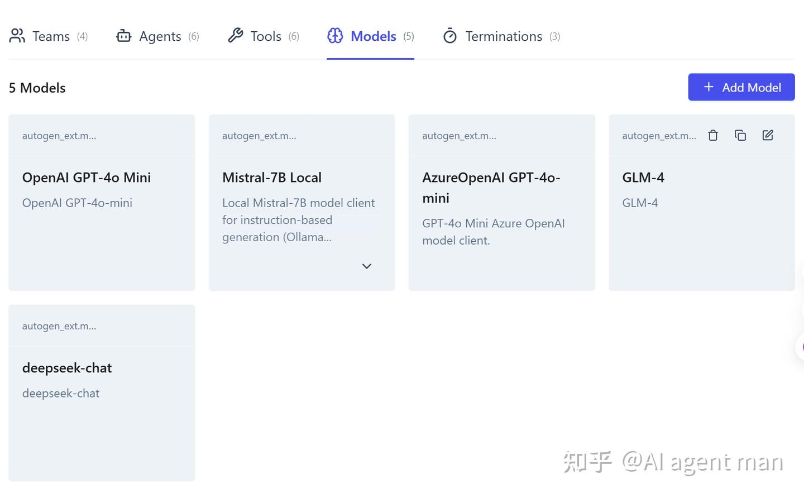Click the plus icon inside Add Model

click(x=708, y=87)
